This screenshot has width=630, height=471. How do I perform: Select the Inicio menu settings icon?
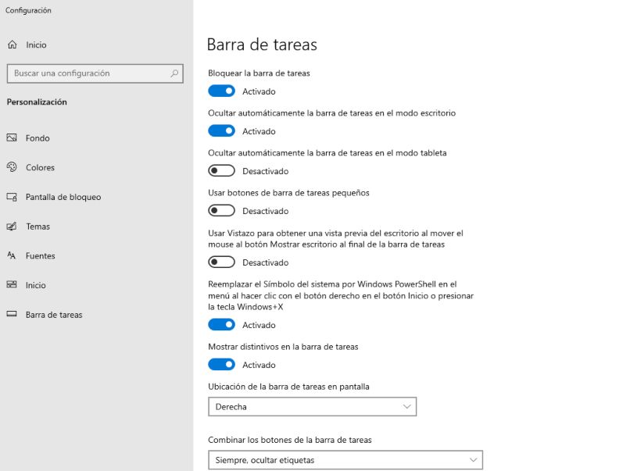click(13, 285)
